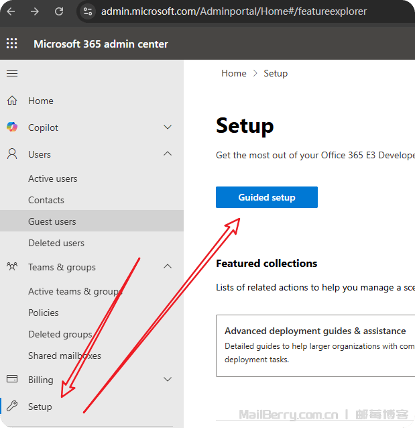The image size is (415, 428).
Task: Click the site info icon in address bar
Action: click(x=88, y=11)
